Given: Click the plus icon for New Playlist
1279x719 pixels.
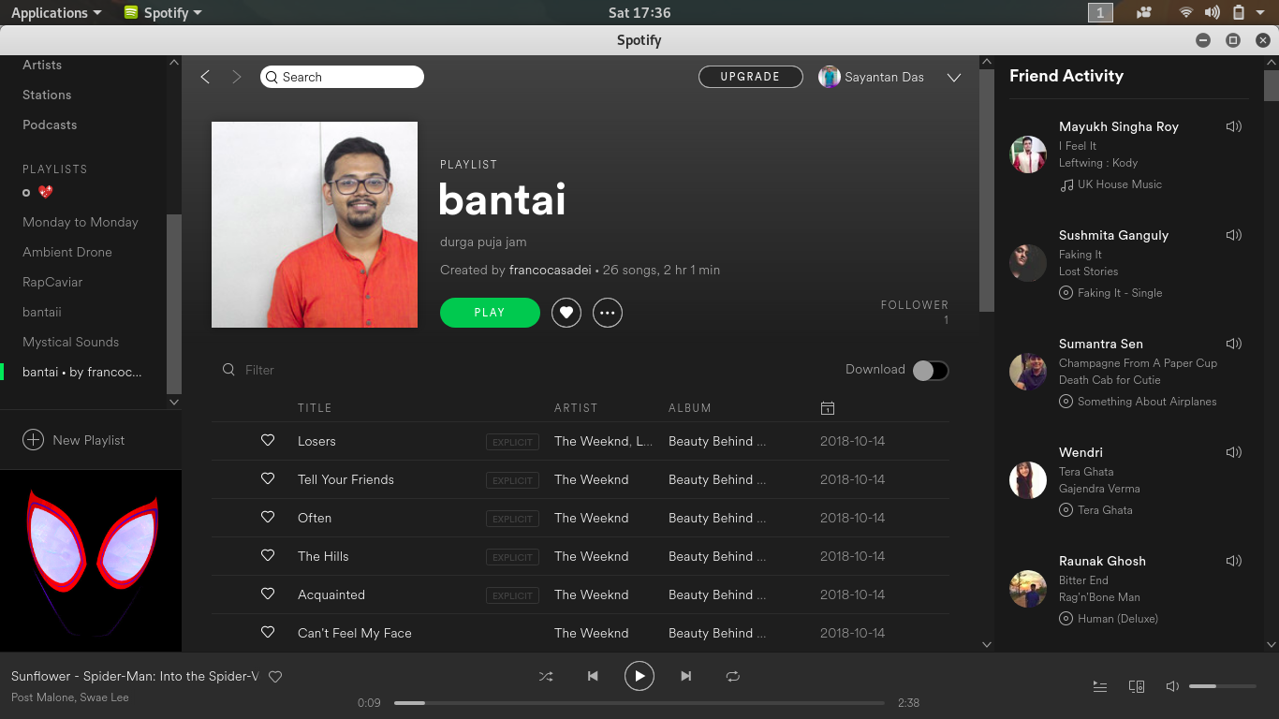Looking at the screenshot, I should click(33, 440).
